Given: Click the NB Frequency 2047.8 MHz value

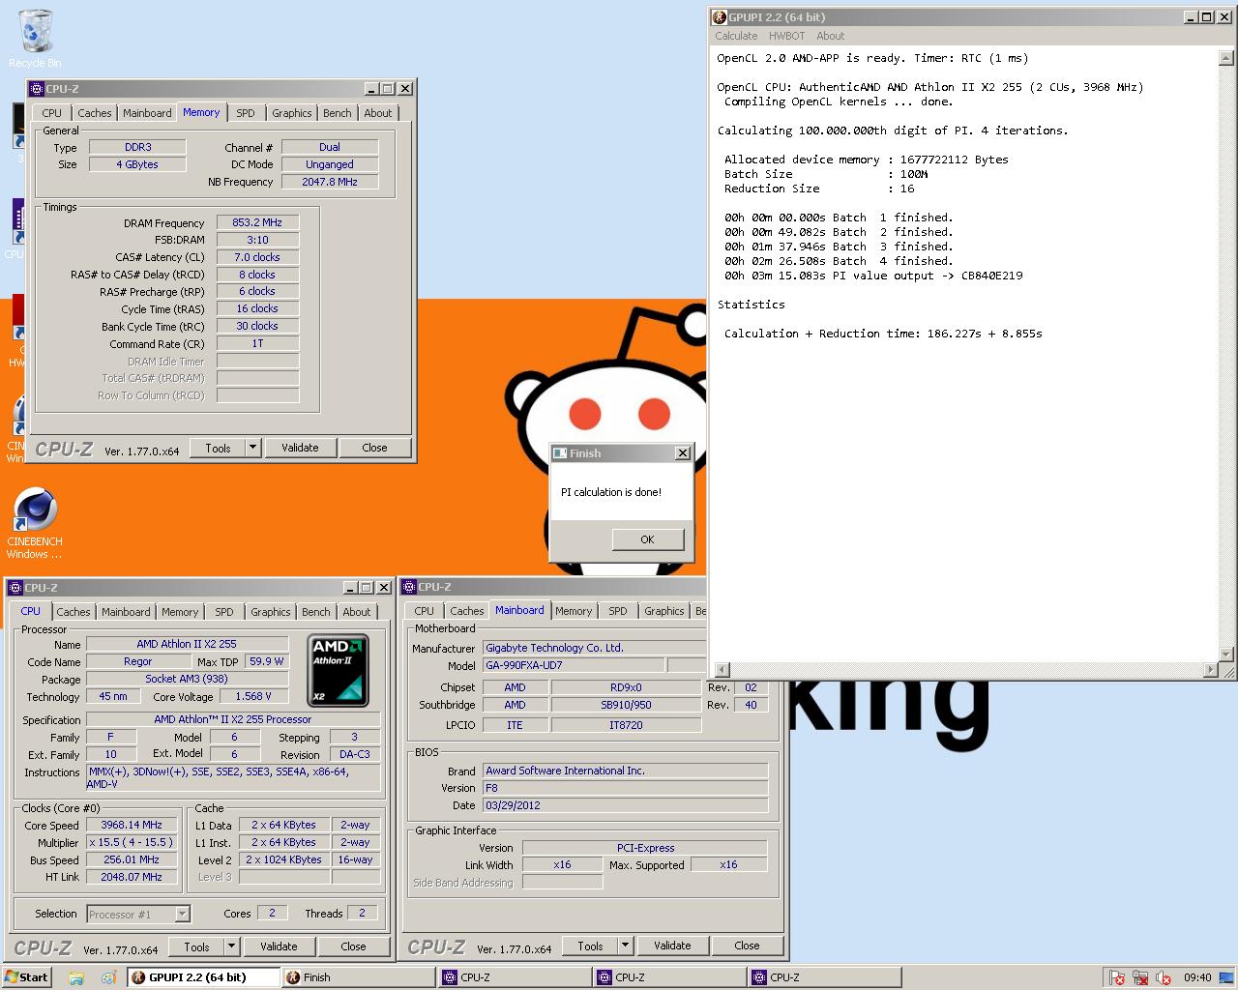Looking at the screenshot, I should pos(330,182).
